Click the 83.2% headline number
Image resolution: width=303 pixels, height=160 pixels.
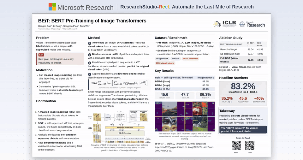243,86
